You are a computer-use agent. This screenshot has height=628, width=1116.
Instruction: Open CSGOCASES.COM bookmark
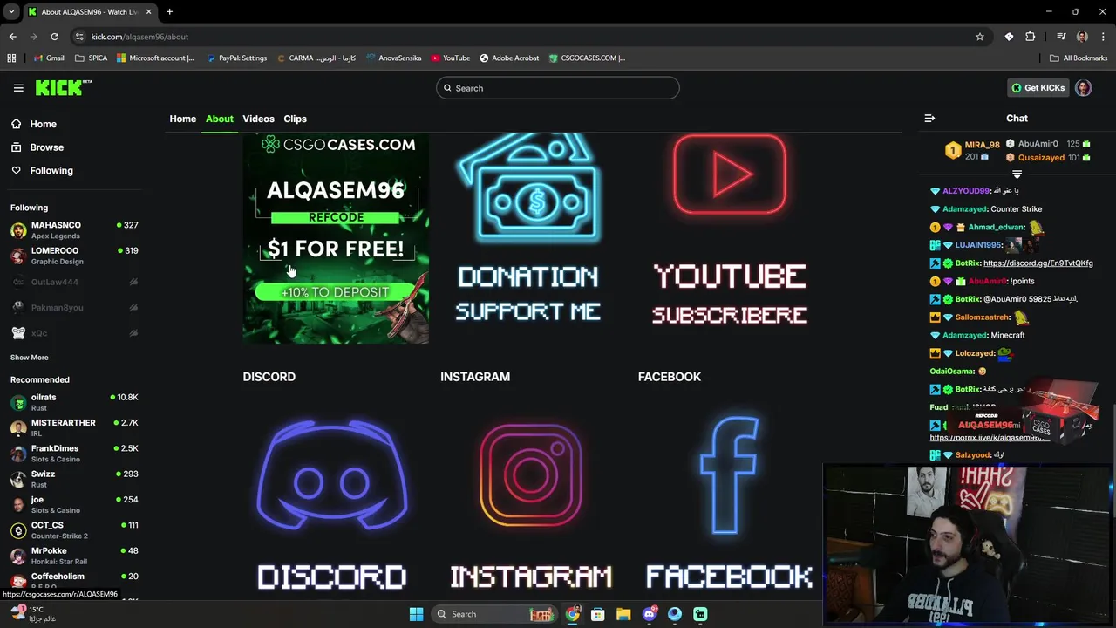pos(587,58)
